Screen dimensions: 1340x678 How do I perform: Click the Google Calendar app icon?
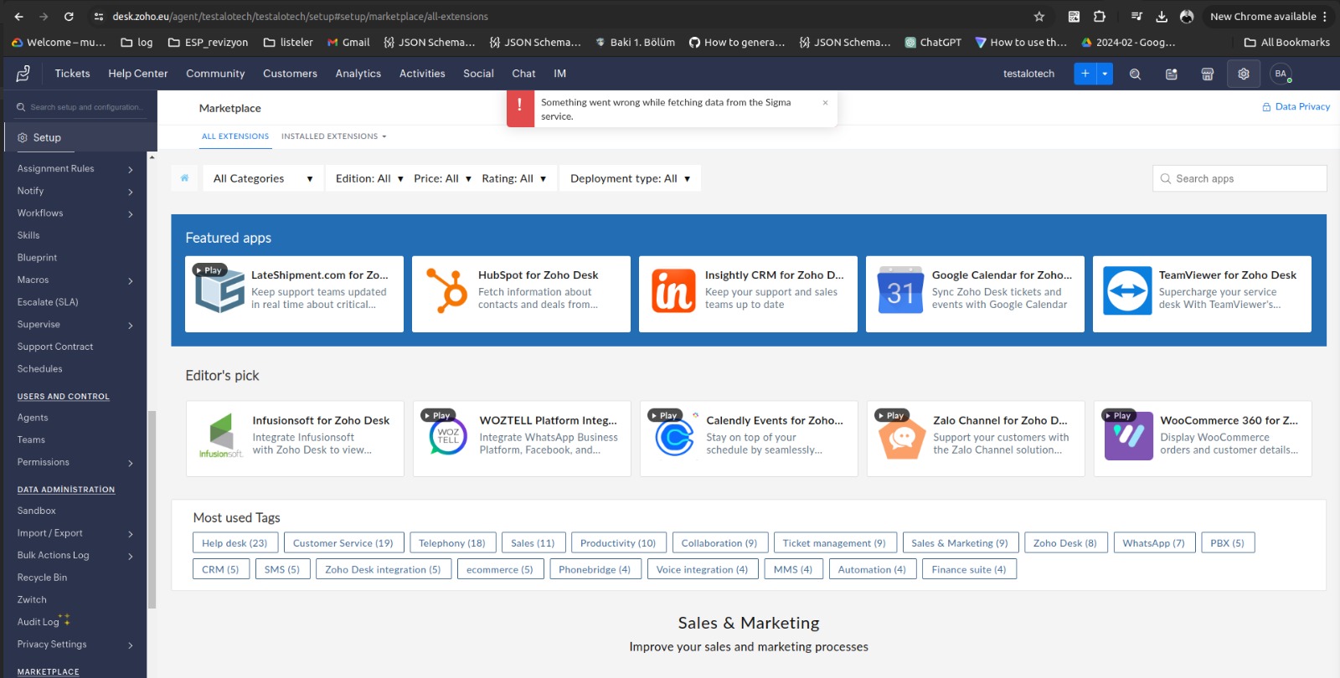[900, 290]
